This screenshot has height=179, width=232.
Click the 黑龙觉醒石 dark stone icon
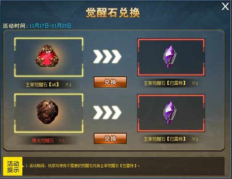coord(47,112)
